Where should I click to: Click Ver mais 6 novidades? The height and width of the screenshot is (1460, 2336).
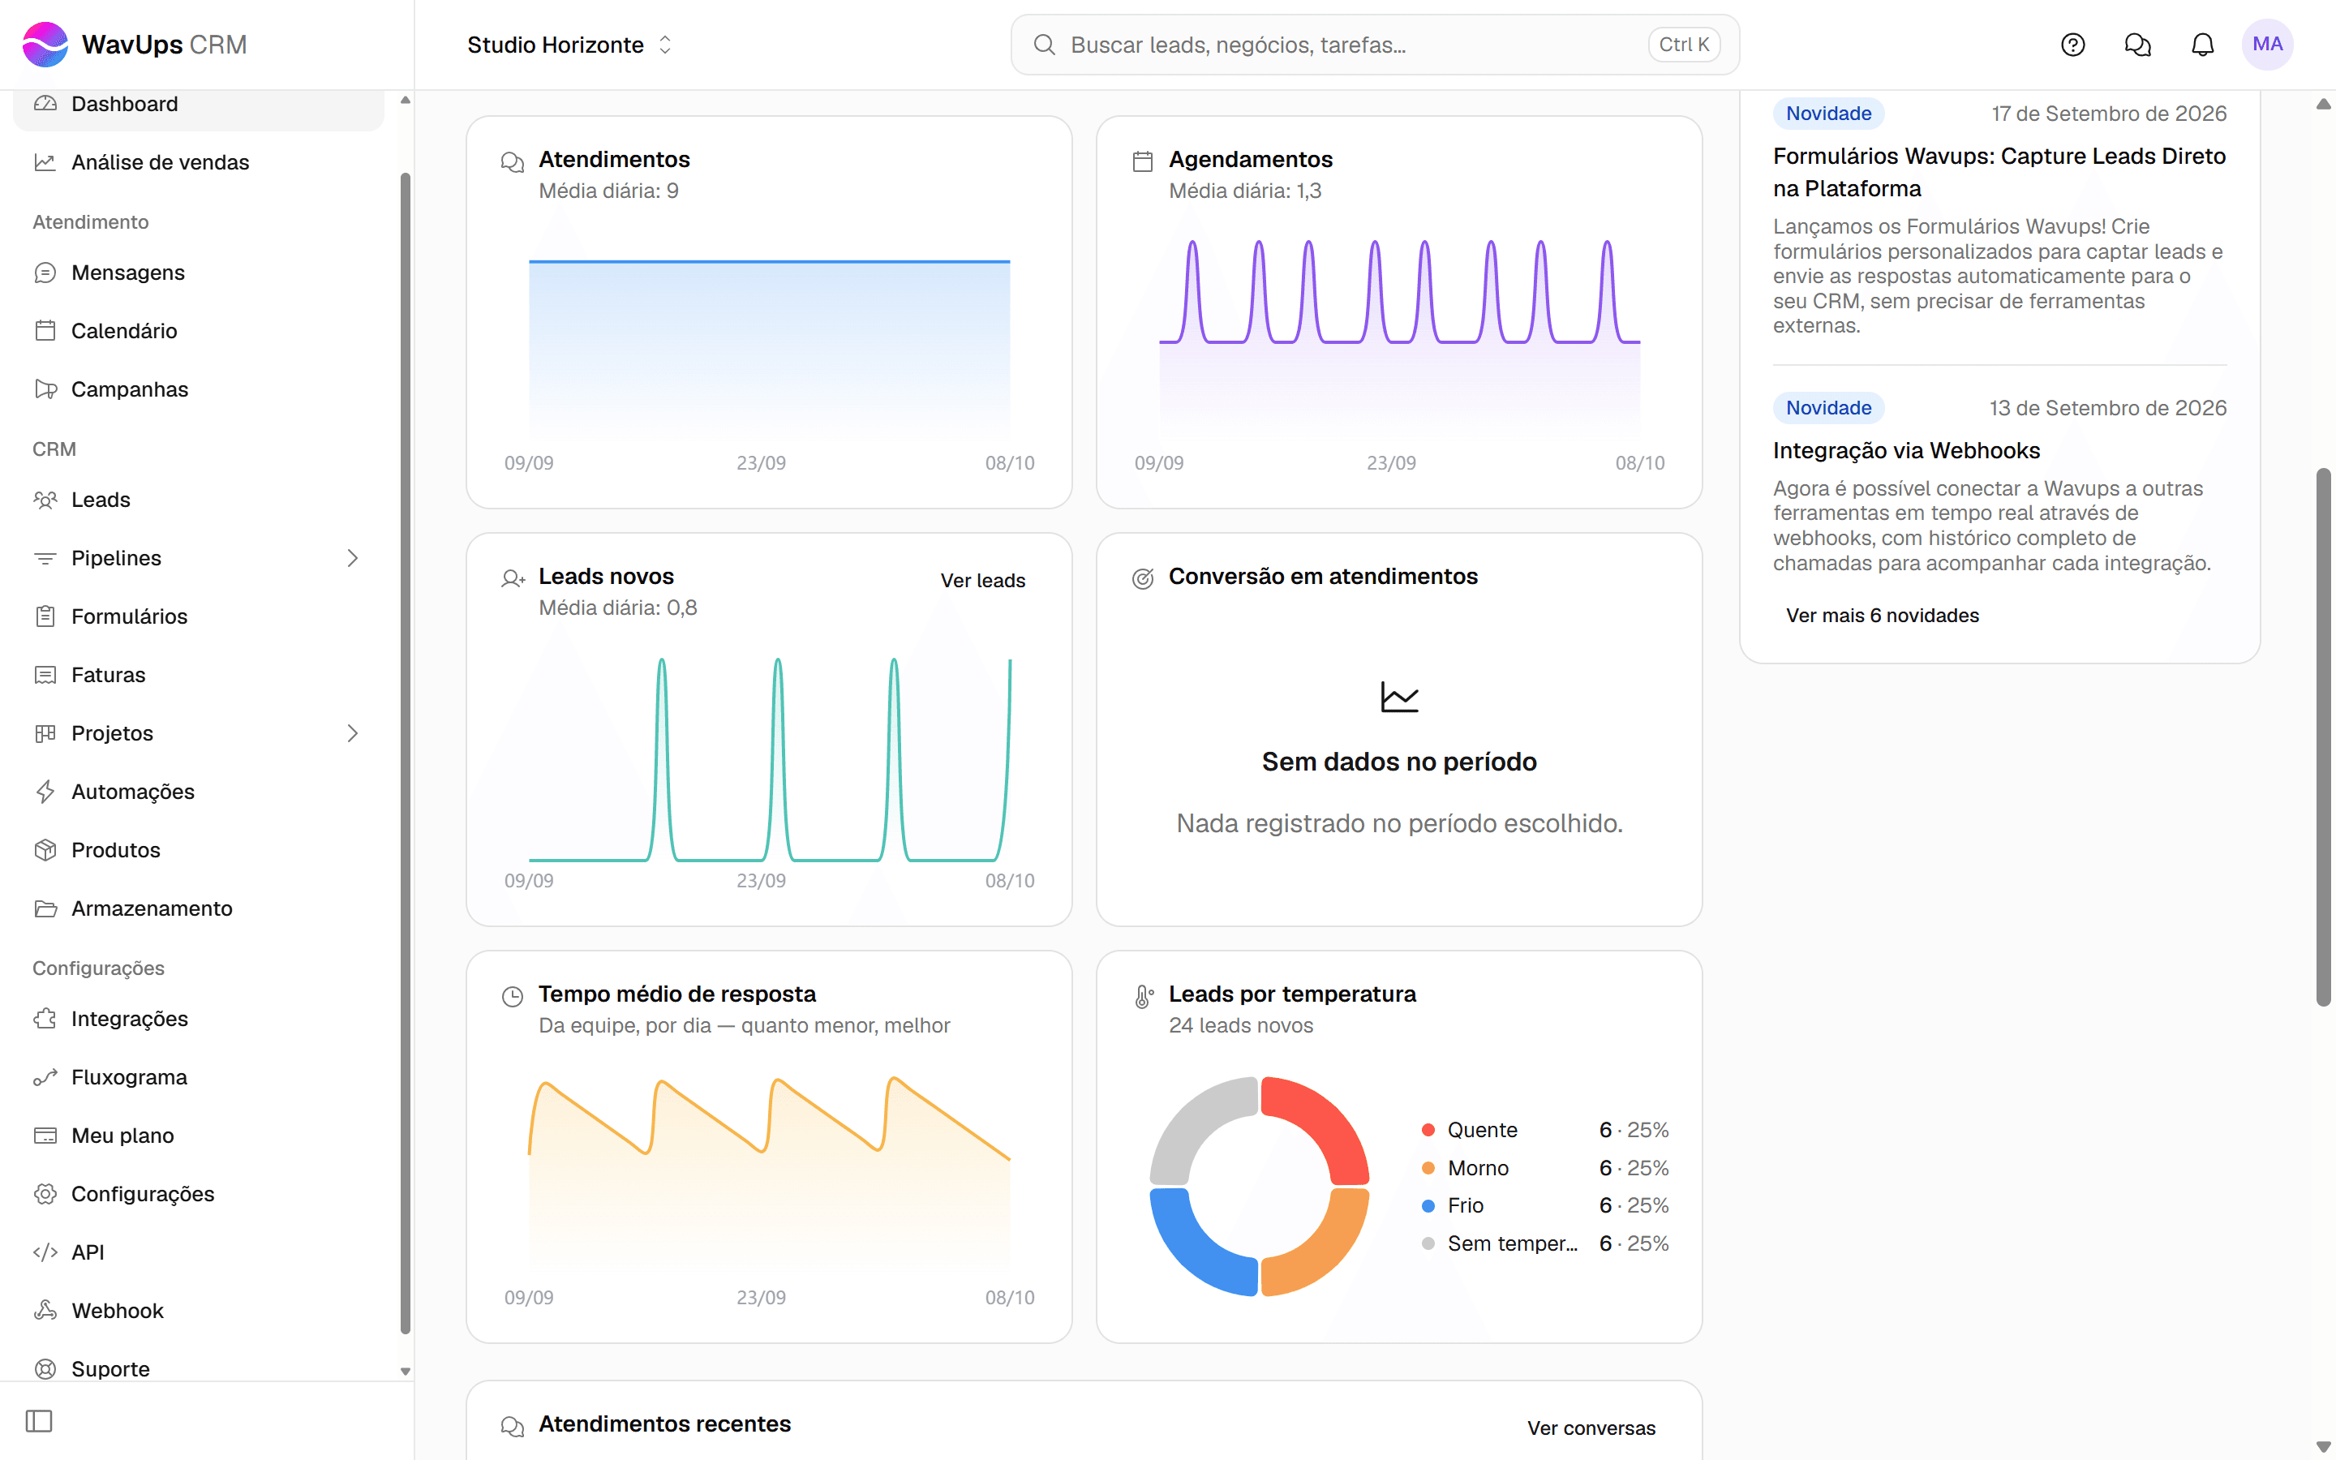click(x=1881, y=615)
